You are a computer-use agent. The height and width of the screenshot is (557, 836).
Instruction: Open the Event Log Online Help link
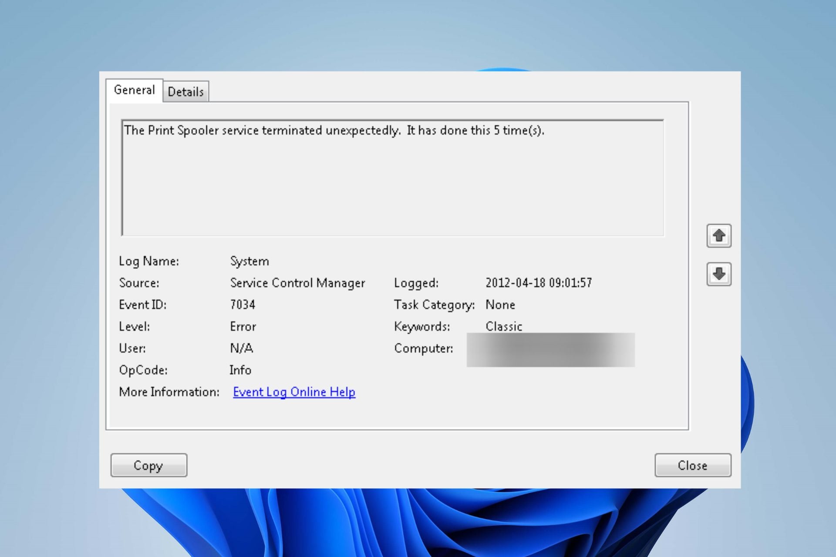(x=294, y=392)
